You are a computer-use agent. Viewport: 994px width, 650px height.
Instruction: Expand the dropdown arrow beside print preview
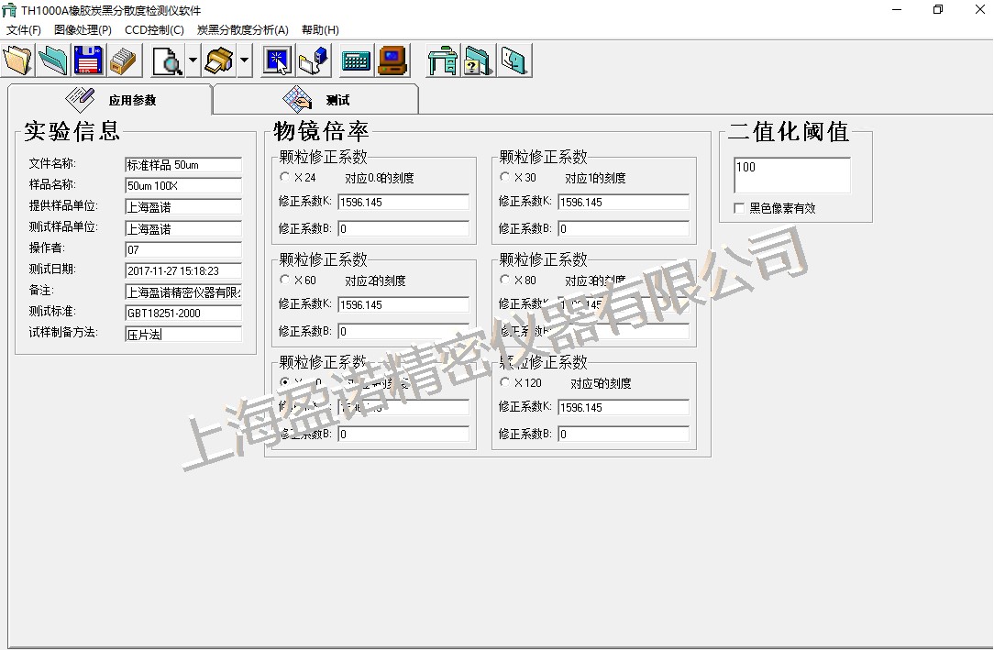(x=193, y=61)
